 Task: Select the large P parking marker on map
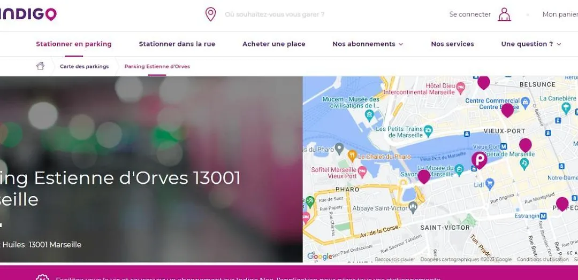click(479, 160)
